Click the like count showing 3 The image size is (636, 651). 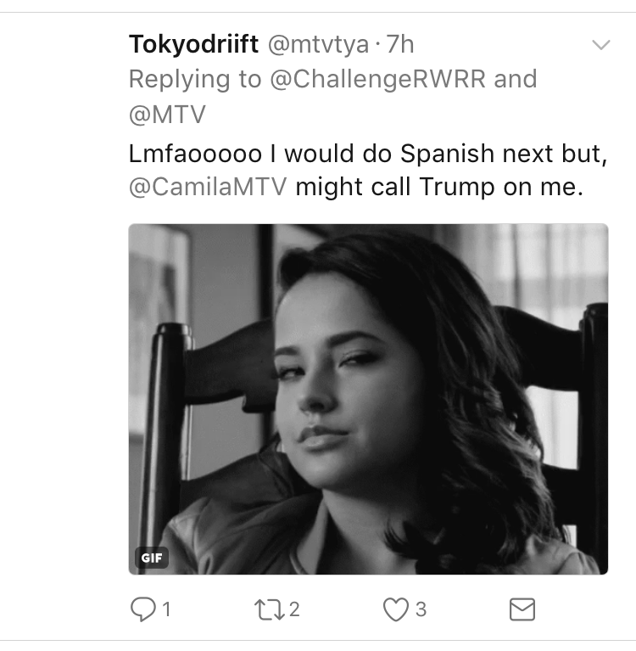(421, 609)
